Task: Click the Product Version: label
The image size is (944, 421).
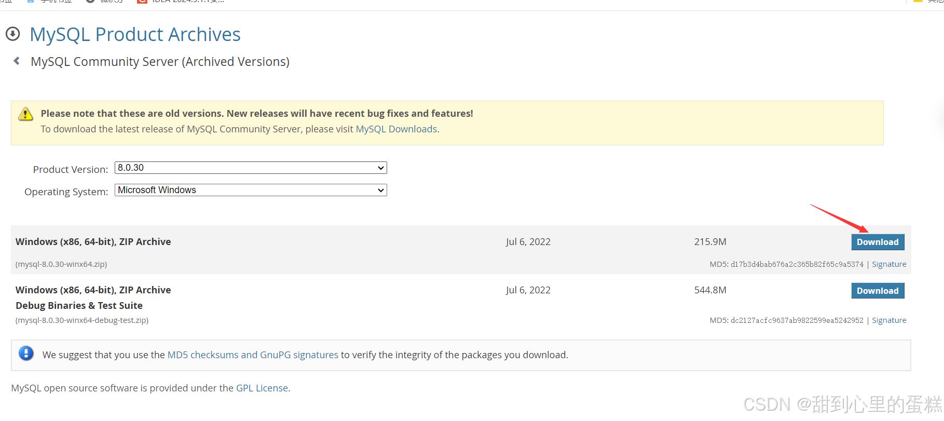Action: pyautogui.click(x=71, y=169)
